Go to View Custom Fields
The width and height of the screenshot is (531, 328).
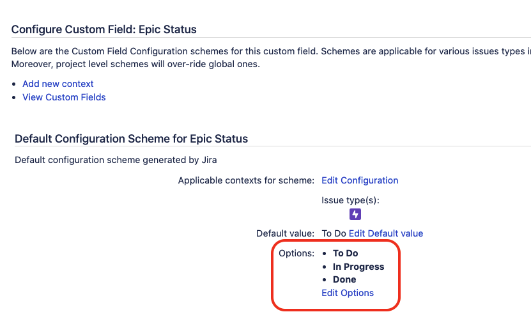(x=64, y=97)
